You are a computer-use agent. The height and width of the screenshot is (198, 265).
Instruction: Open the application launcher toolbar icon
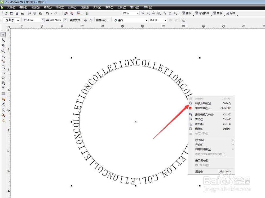[79, 13]
